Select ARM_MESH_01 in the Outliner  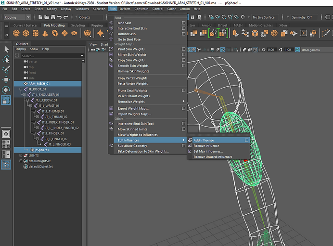tap(48, 84)
